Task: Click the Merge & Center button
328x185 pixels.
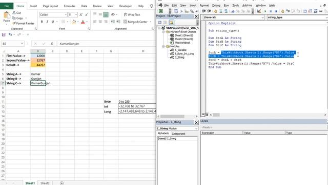Action: tap(135, 22)
